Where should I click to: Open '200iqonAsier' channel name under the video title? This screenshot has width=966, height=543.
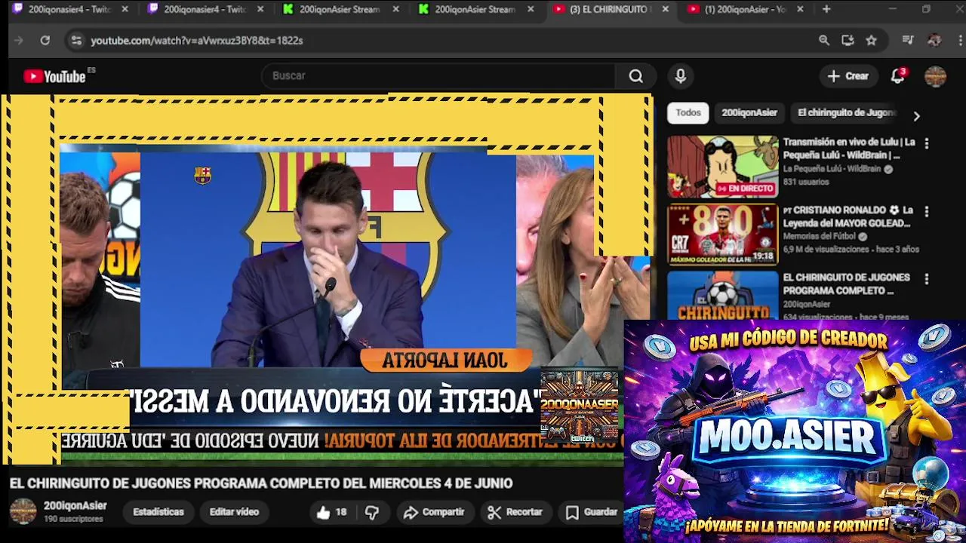[75, 506]
